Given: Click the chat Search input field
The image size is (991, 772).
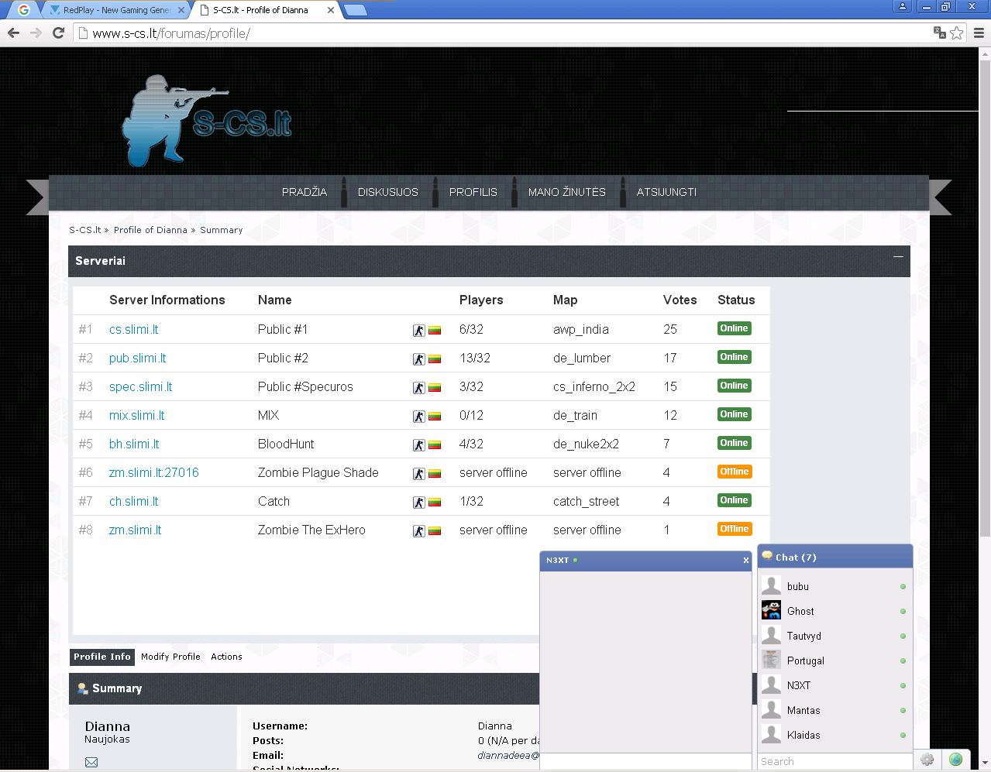Looking at the screenshot, I should [834, 762].
